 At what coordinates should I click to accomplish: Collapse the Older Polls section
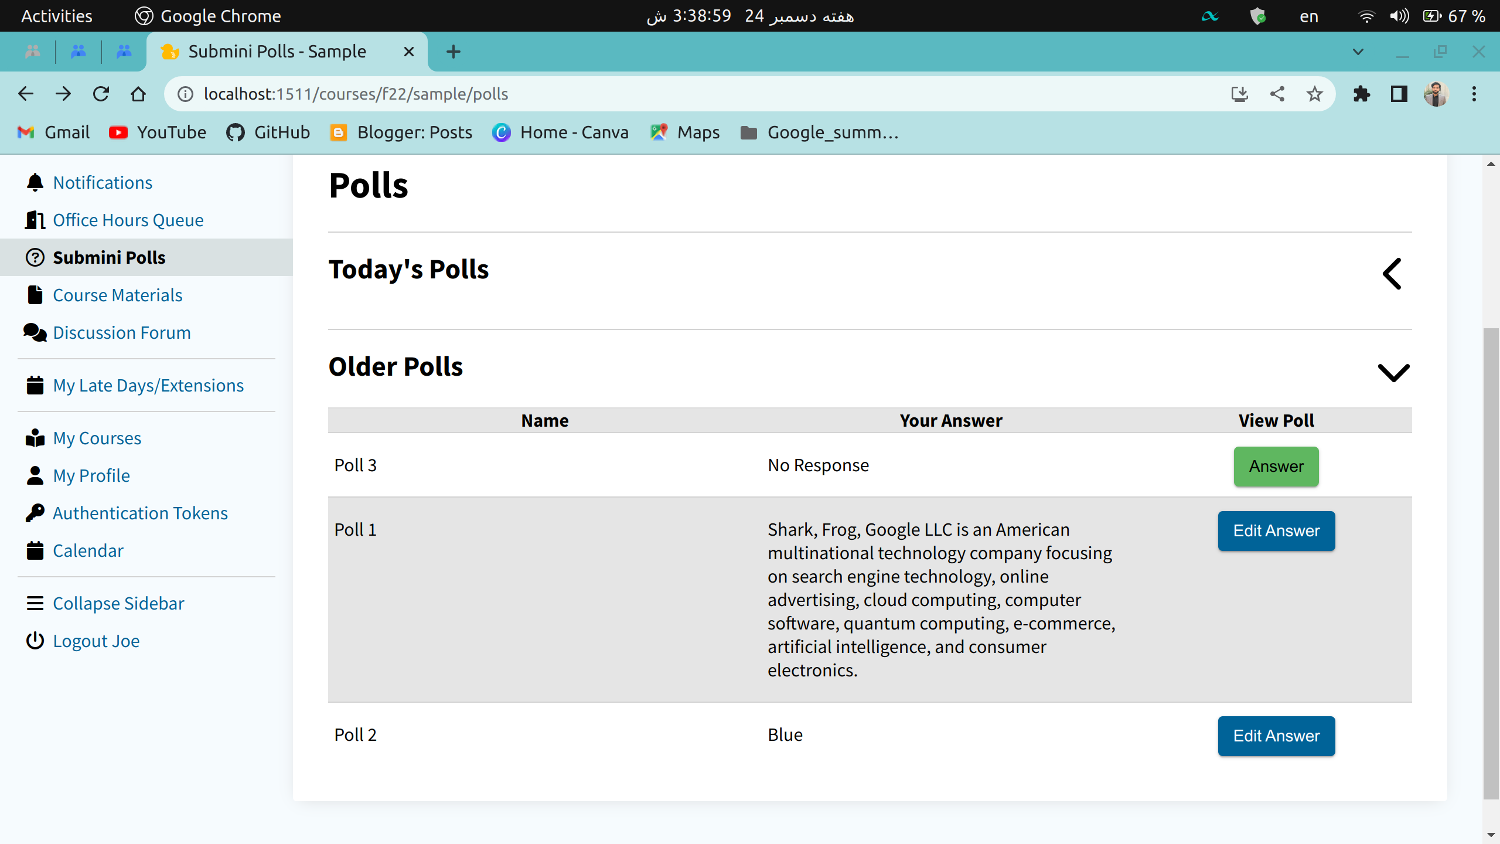(1393, 373)
